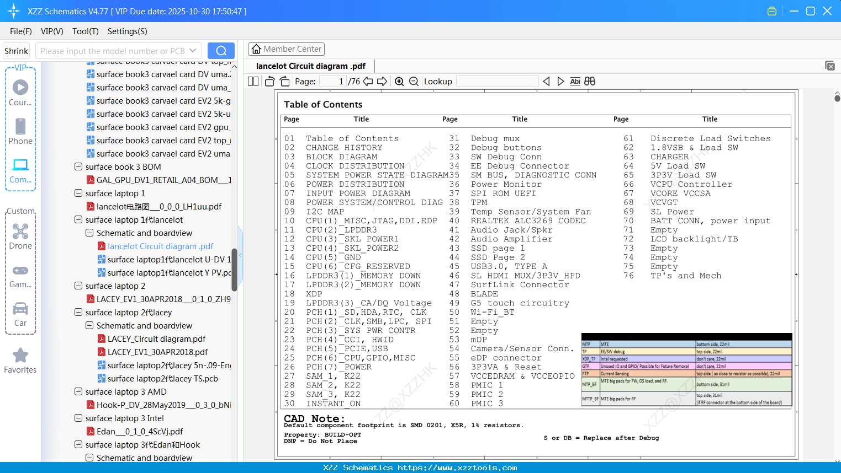Open Hook-P_DV_28May2019 file
841x473 pixels.
(159, 405)
